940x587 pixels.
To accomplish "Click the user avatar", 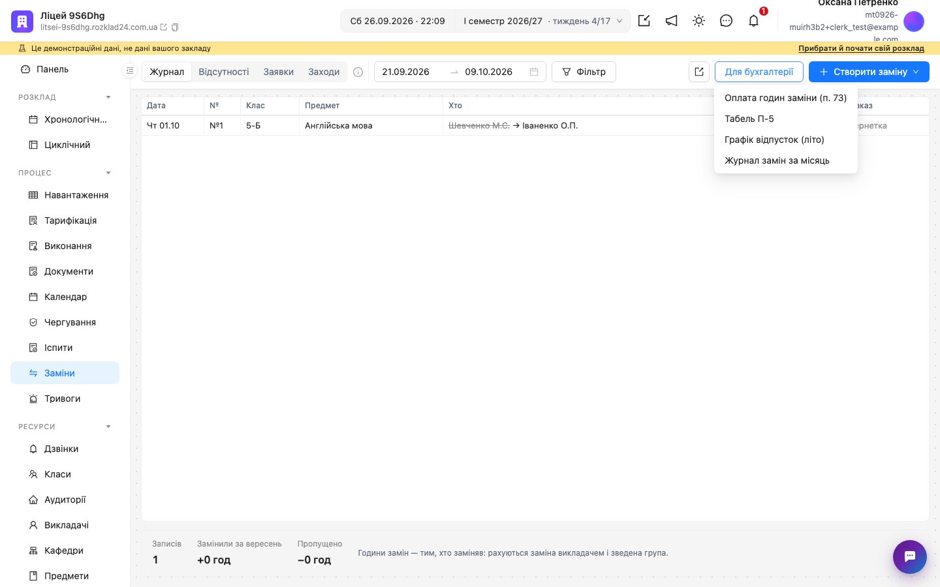I will (914, 21).
